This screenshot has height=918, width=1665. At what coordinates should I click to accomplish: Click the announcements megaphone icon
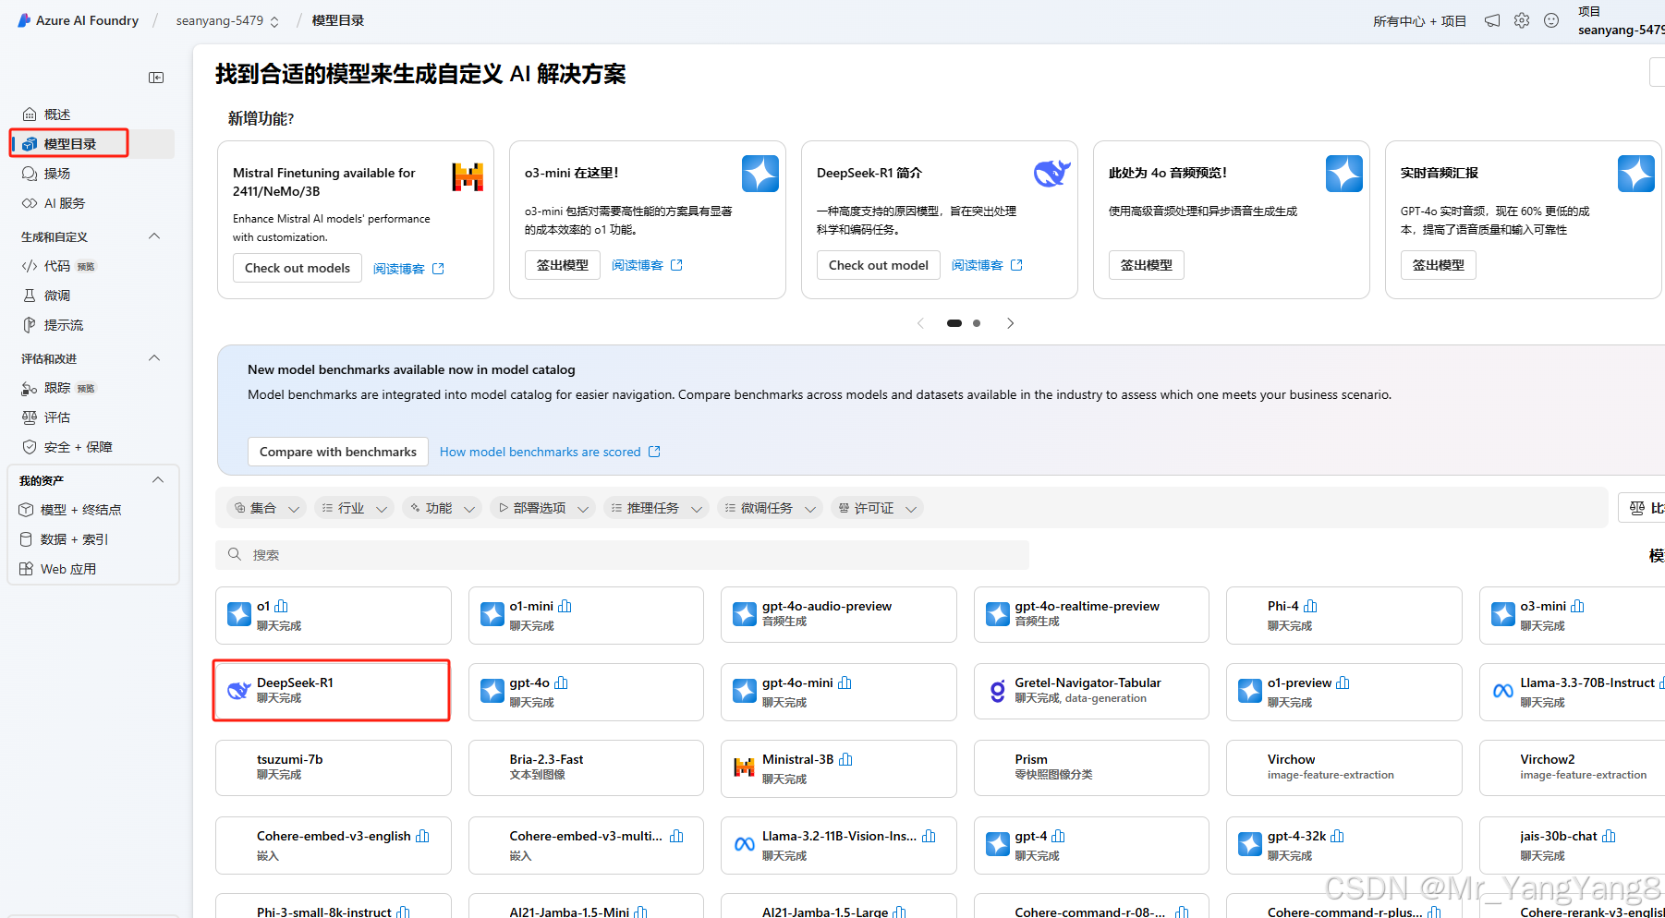1492,20
